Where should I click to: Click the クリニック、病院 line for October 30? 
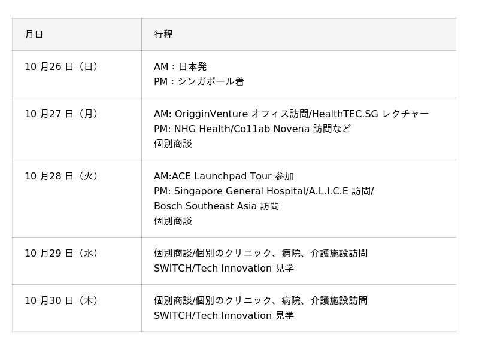pos(260,301)
